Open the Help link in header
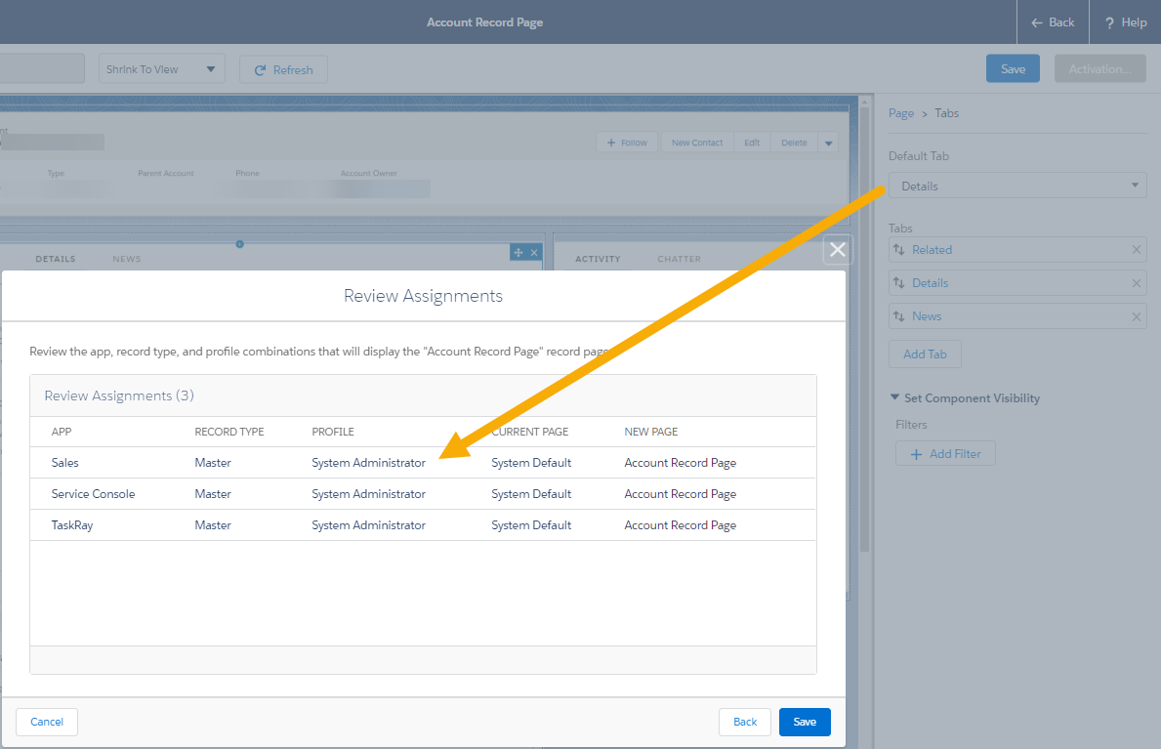1161x749 pixels. [x=1125, y=22]
